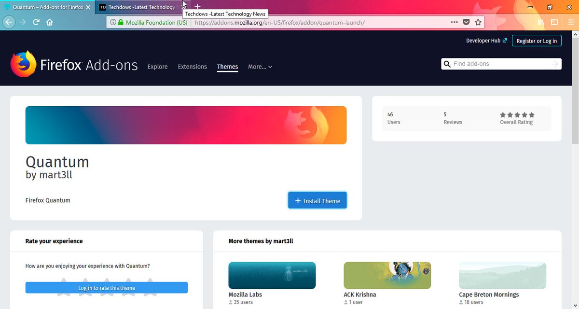Reload the current page

point(36,22)
